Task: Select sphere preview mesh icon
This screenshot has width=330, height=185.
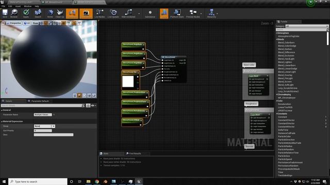Action: click(79, 96)
